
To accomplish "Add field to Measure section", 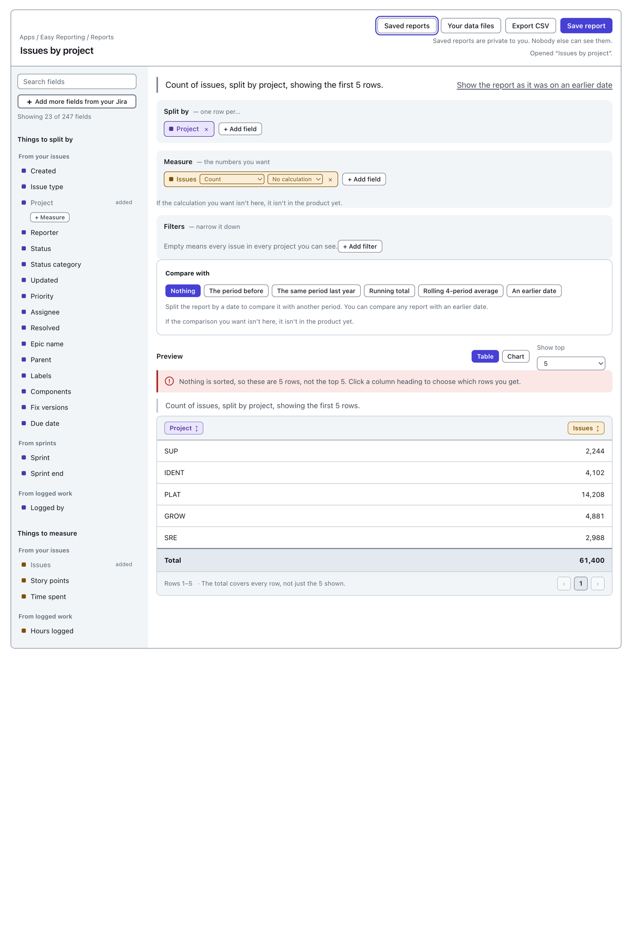I will (x=364, y=179).
